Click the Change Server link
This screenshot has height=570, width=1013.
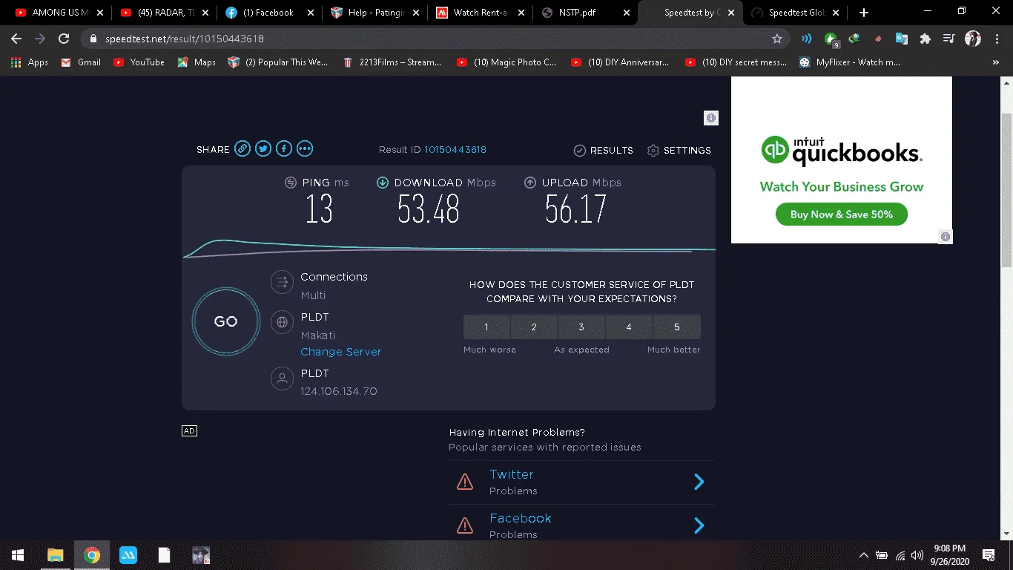341,352
